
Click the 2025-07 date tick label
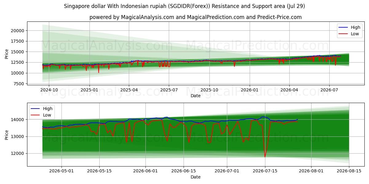169,90
